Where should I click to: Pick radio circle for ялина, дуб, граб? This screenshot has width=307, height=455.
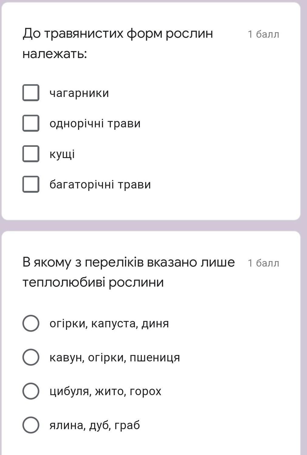click(x=31, y=425)
